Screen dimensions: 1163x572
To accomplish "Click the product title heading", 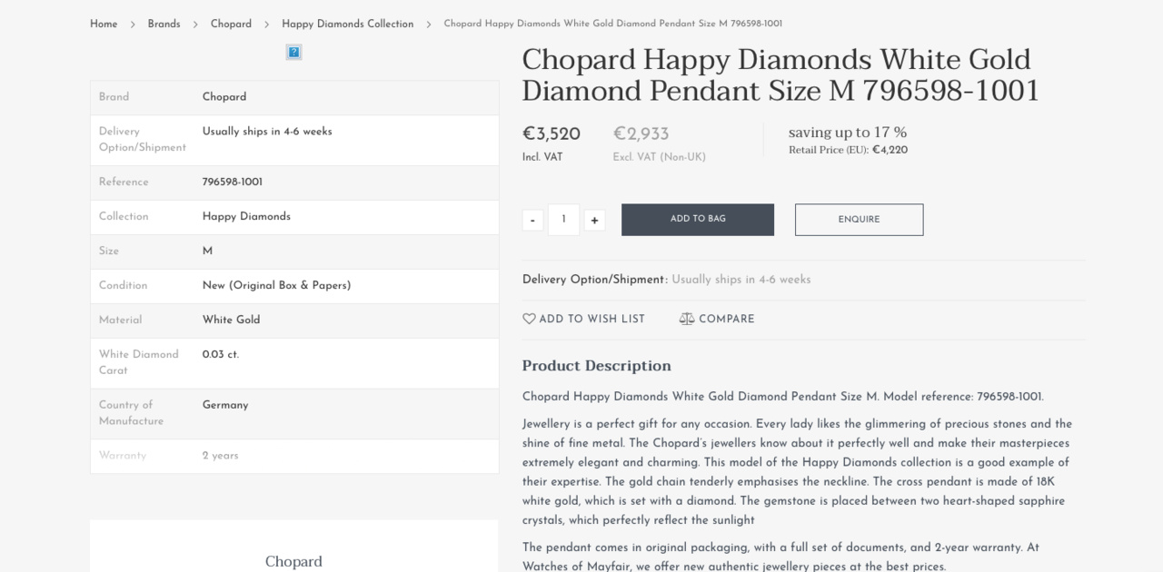I will coord(780,75).
